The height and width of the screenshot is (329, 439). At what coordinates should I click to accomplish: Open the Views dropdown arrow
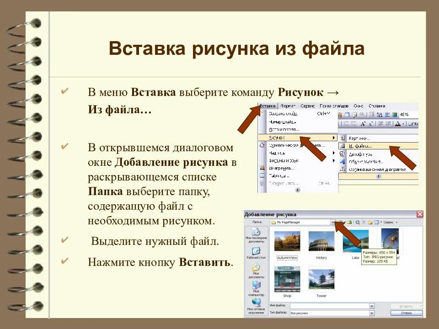click(381, 222)
